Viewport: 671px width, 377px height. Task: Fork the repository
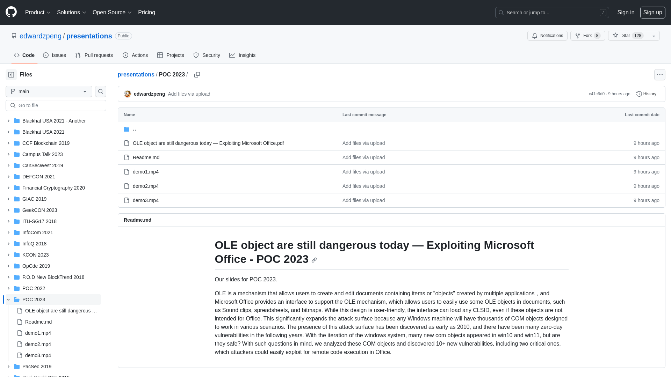pyautogui.click(x=587, y=36)
